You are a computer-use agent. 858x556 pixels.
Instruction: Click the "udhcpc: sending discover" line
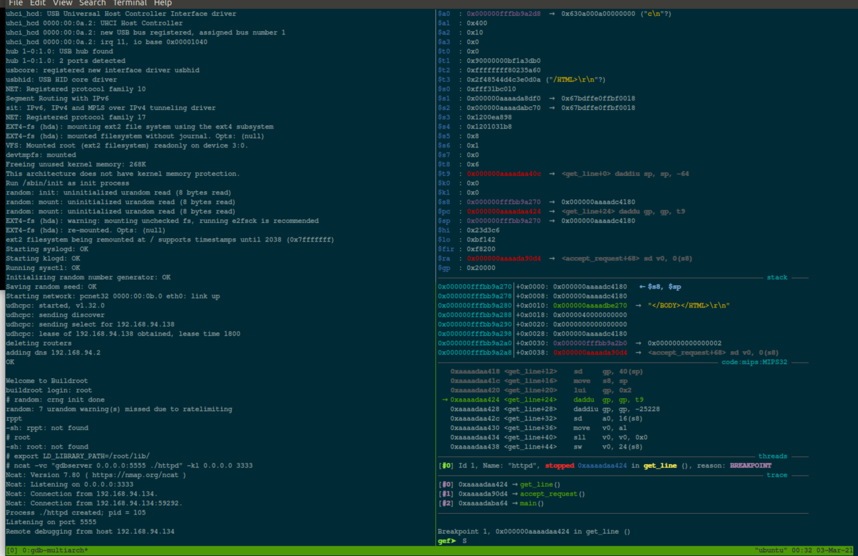coord(55,315)
